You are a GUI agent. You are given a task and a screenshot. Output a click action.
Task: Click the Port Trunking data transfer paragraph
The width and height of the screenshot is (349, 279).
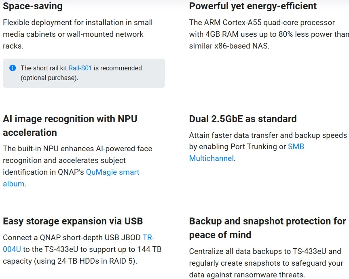268,147
